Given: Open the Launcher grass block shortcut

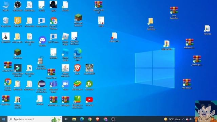Looking at the screenshot, I should pos(18,54).
